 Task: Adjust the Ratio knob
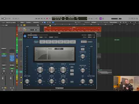click(x=52, y=70)
